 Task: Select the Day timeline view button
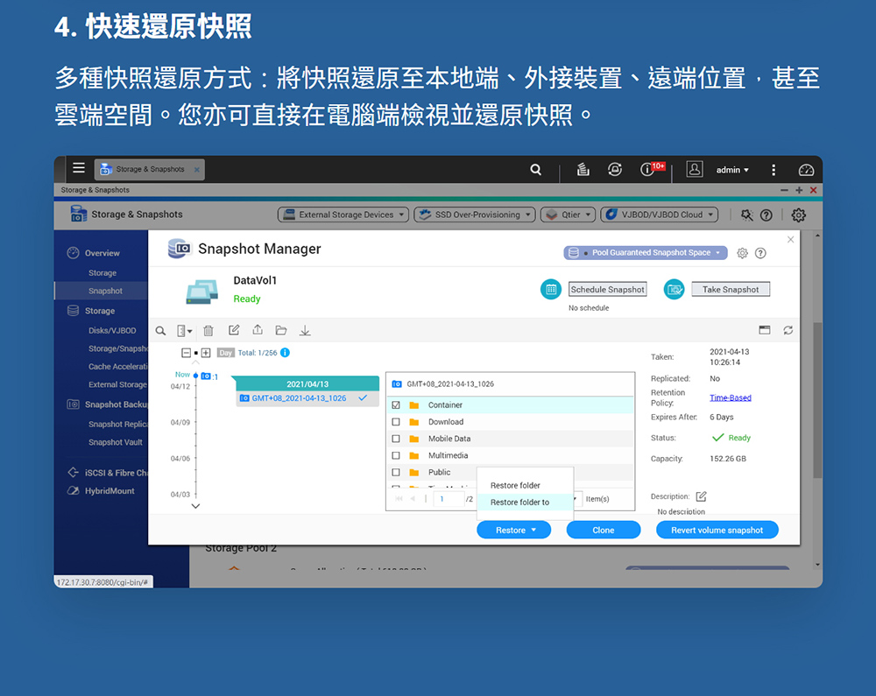(225, 353)
